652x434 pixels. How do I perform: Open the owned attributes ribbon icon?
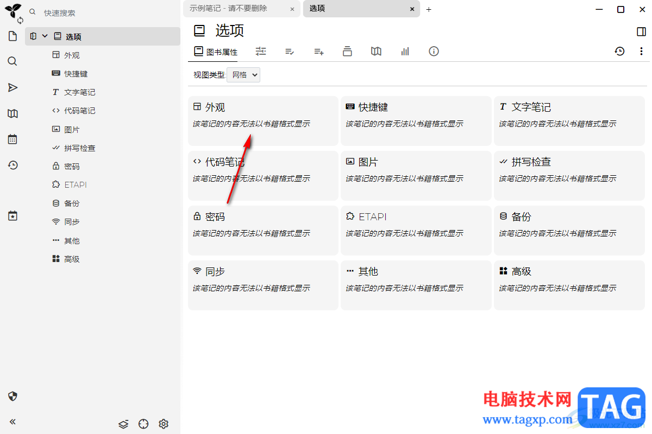(x=290, y=52)
